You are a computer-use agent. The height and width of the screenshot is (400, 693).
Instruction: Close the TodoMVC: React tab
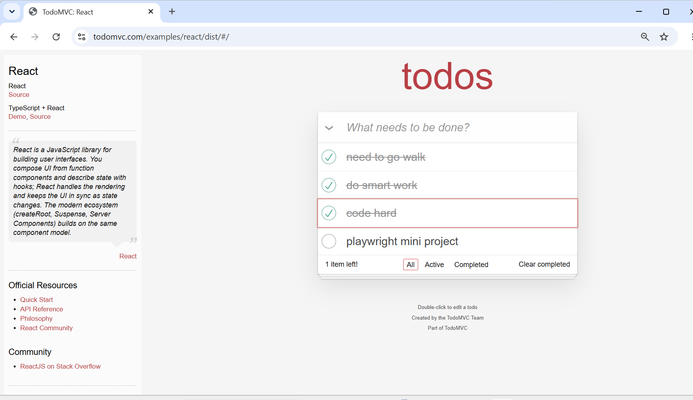click(151, 12)
